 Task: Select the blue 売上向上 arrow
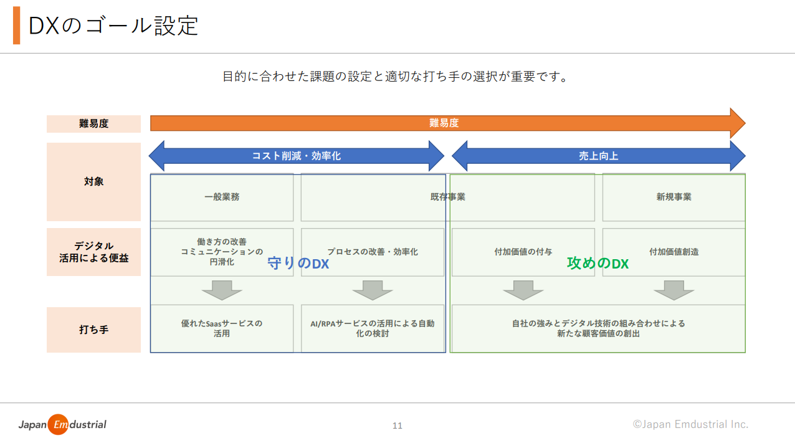[598, 156]
